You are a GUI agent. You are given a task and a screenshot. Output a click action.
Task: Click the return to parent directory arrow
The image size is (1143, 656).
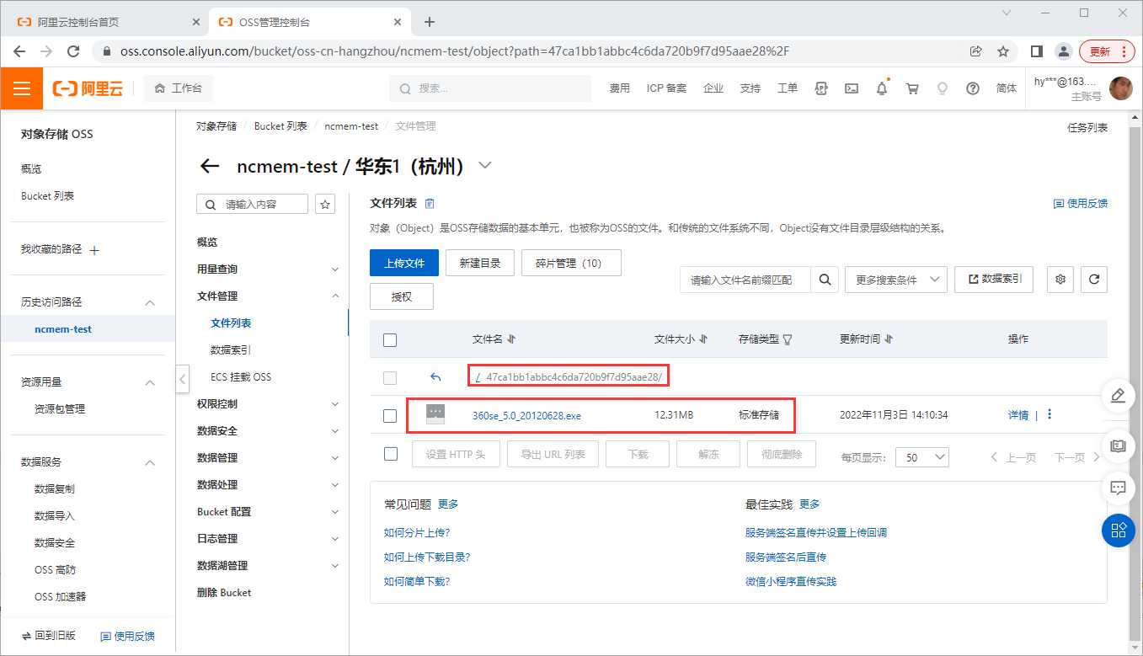point(435,377)
